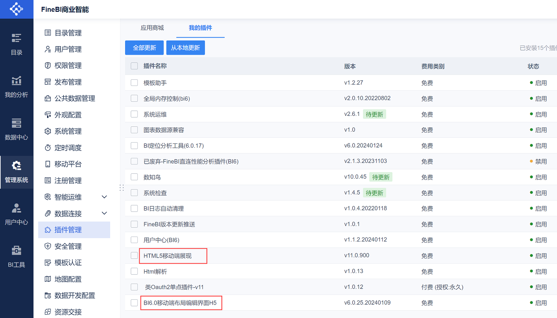
Task: Click the 全部更新 button
Action: [145, 48]
